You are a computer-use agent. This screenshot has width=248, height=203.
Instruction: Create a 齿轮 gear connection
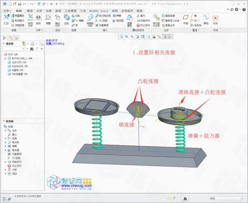pyautogui.click(x=67, y=20)
